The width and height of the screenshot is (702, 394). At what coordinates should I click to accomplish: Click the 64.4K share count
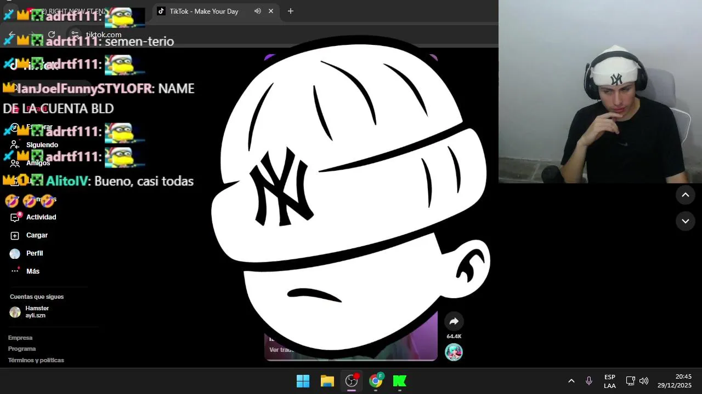click(x=454, y=337)
